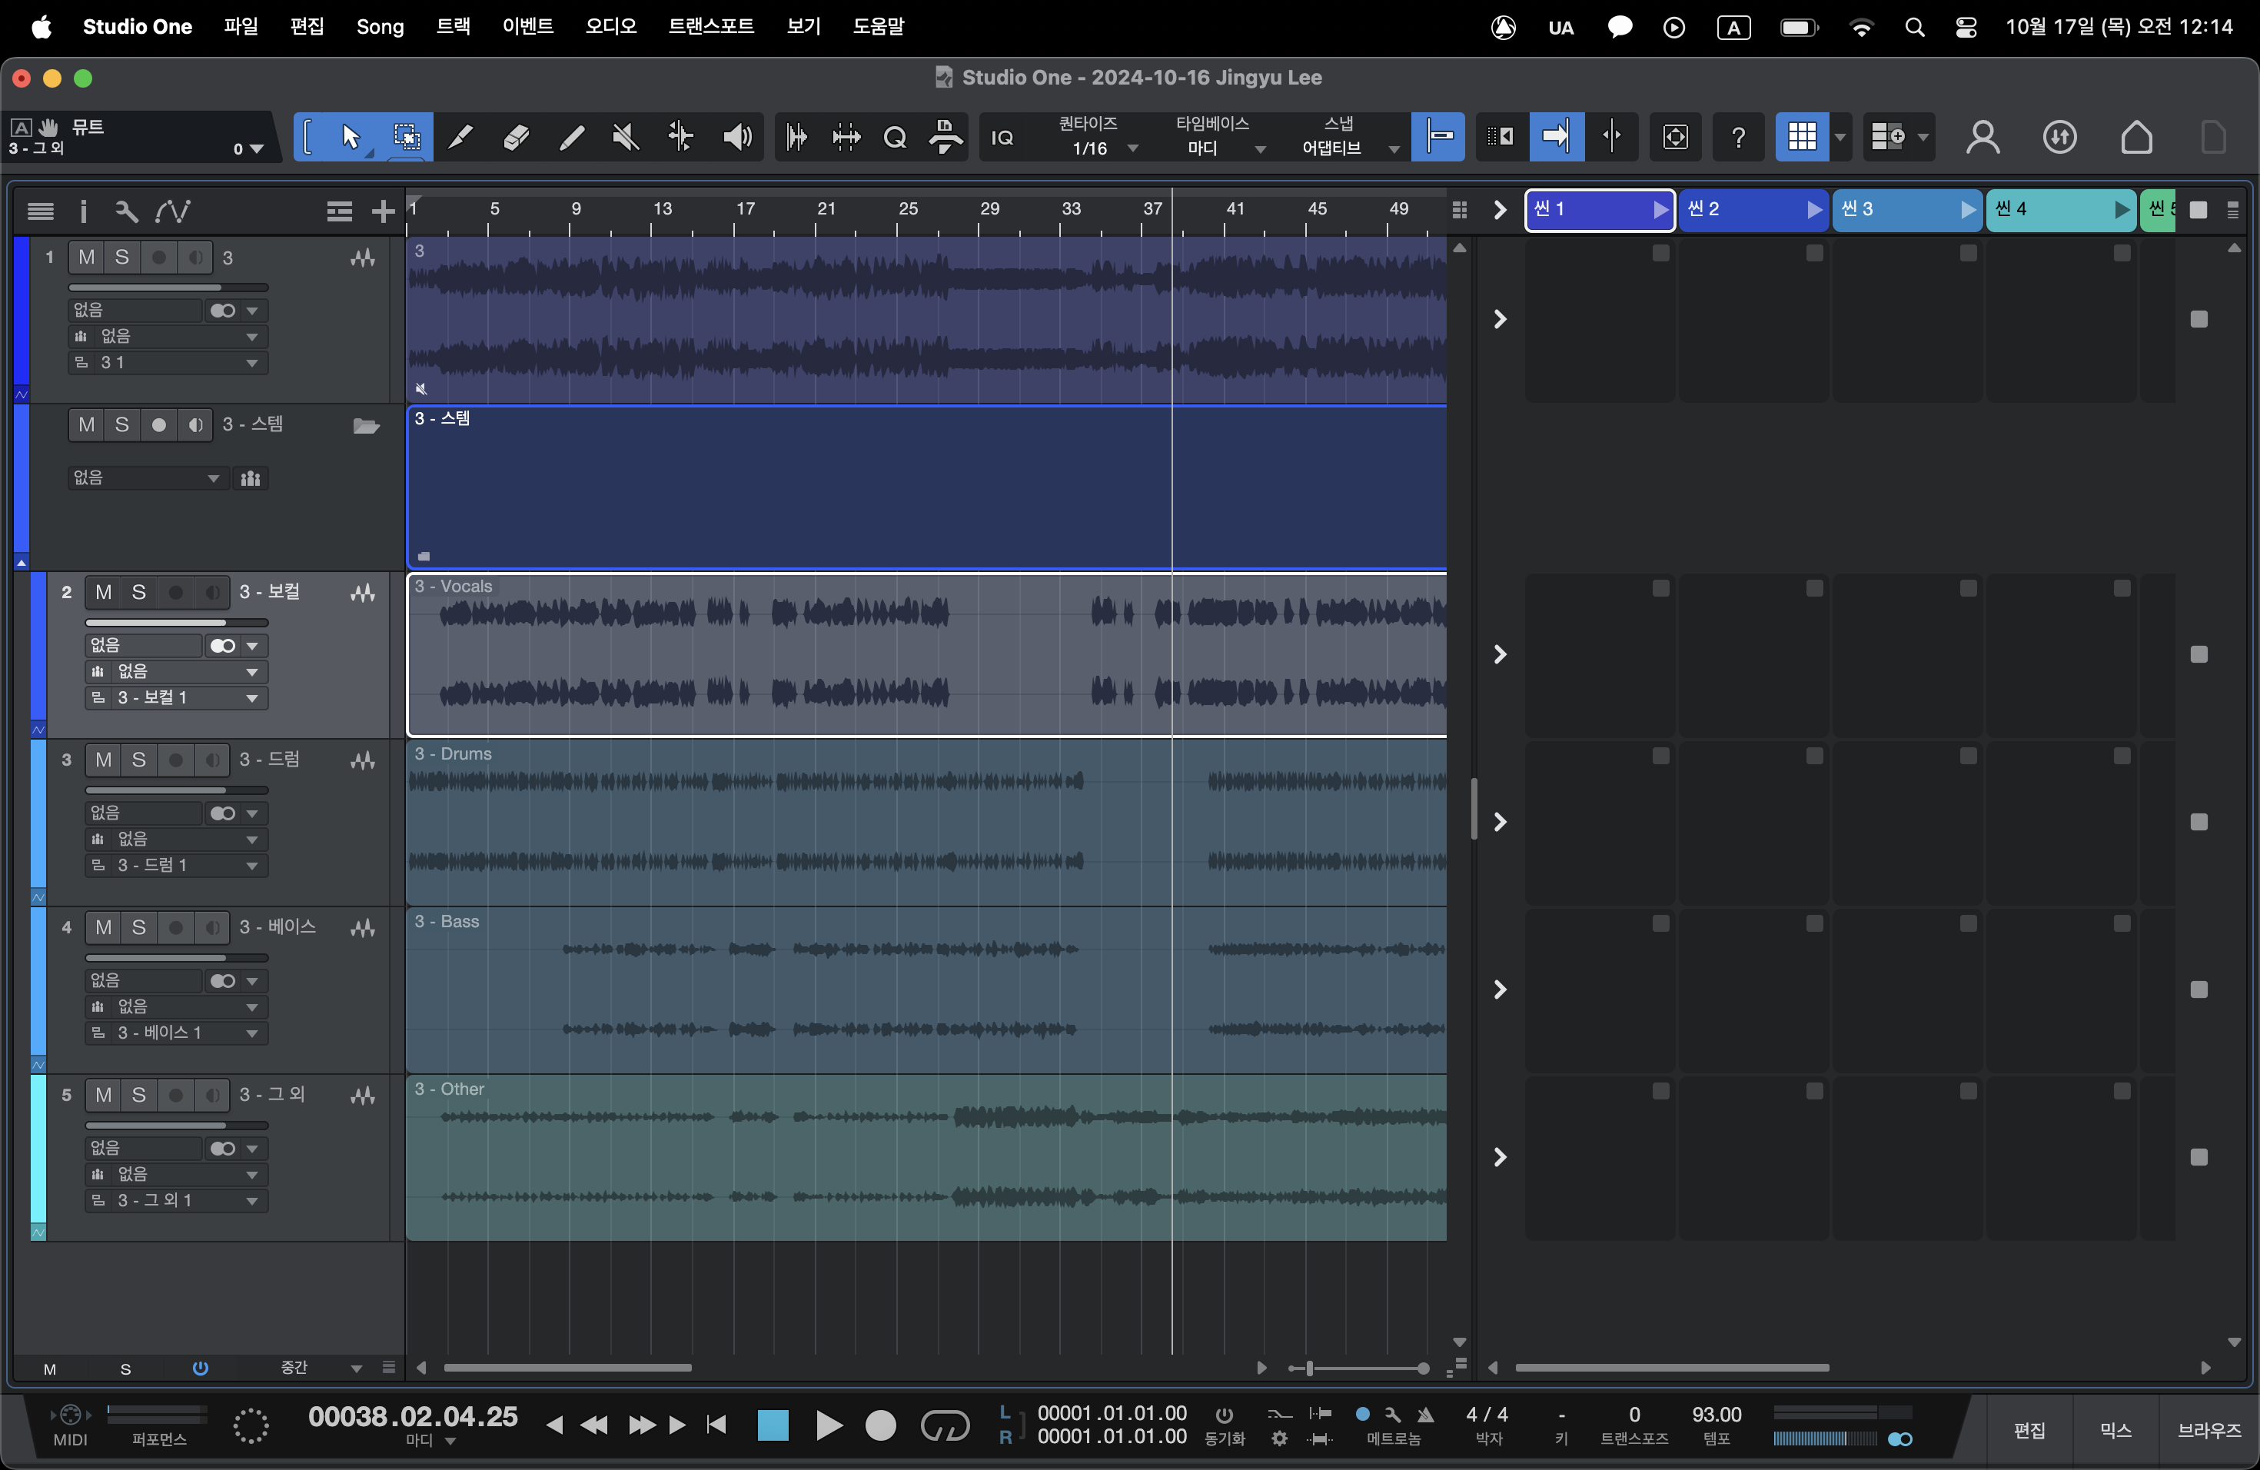
Task: Open the Start page home icon
Action: pyautogui.click(x=2135, y=137)
